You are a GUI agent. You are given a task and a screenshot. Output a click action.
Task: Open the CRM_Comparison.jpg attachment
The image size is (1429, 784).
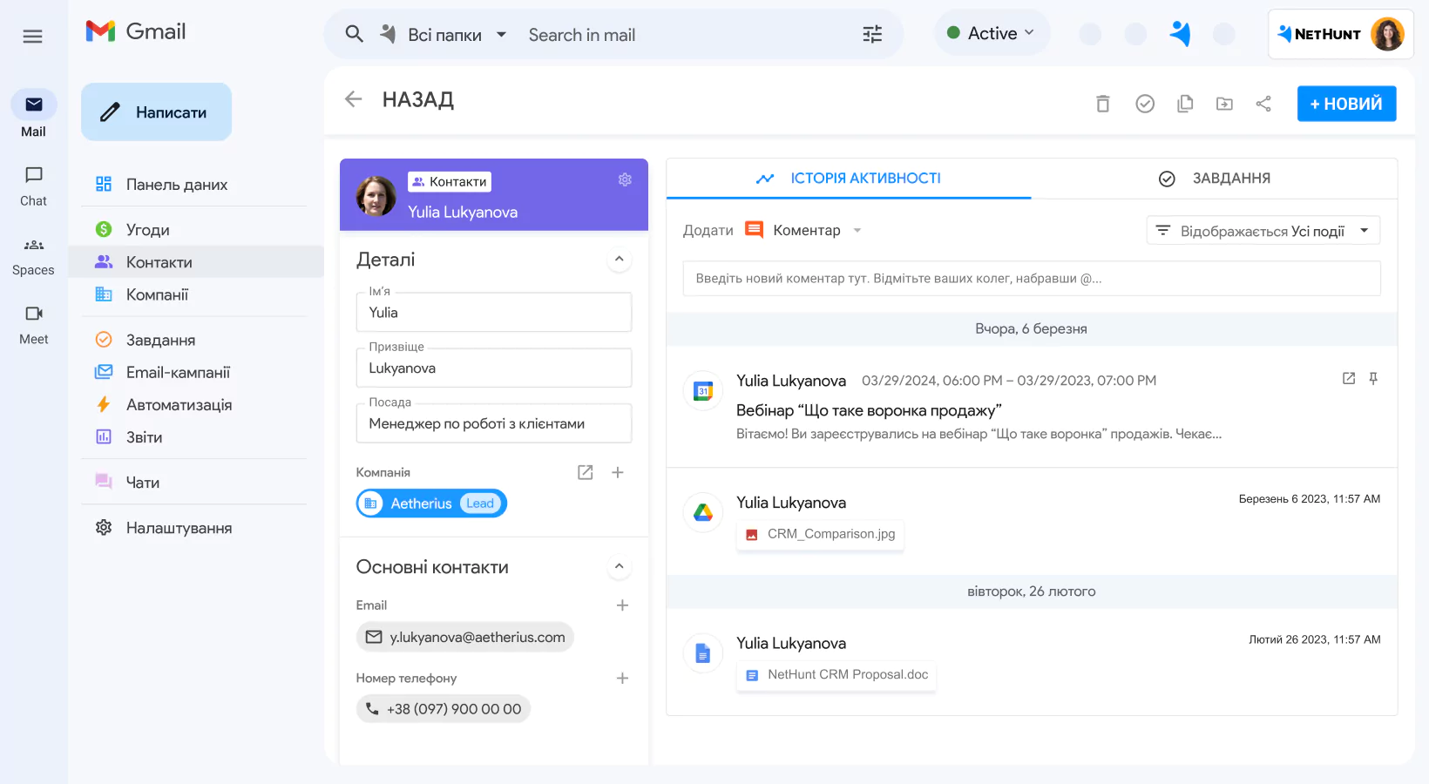coord(820,534)
